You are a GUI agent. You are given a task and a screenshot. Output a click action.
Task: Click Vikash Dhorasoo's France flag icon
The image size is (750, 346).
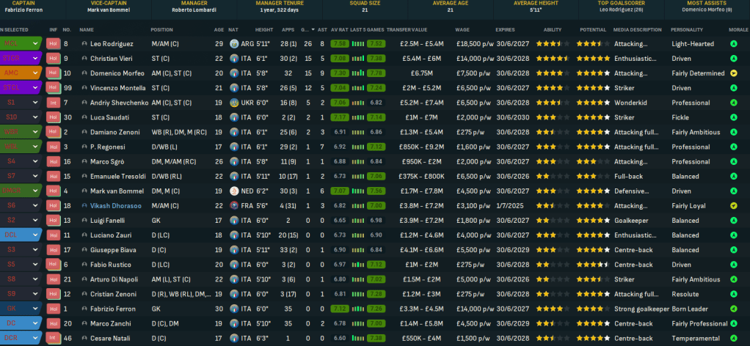tap(234, 205)
